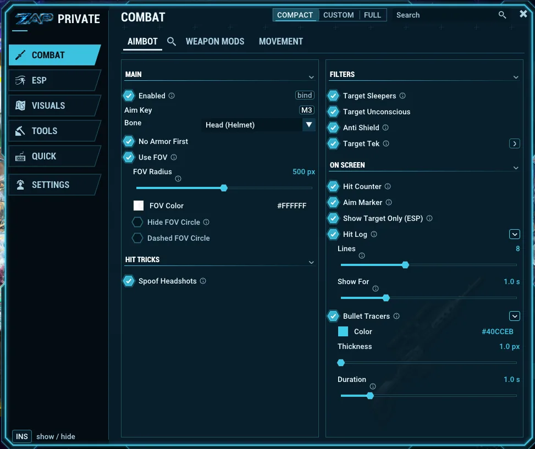Open the Bone dropdown showing Head (Helmet)
Image resolution: width=535 pixels, height=449 pixels.
258,125
